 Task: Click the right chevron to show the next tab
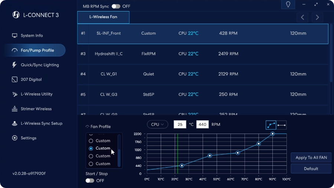317,17
